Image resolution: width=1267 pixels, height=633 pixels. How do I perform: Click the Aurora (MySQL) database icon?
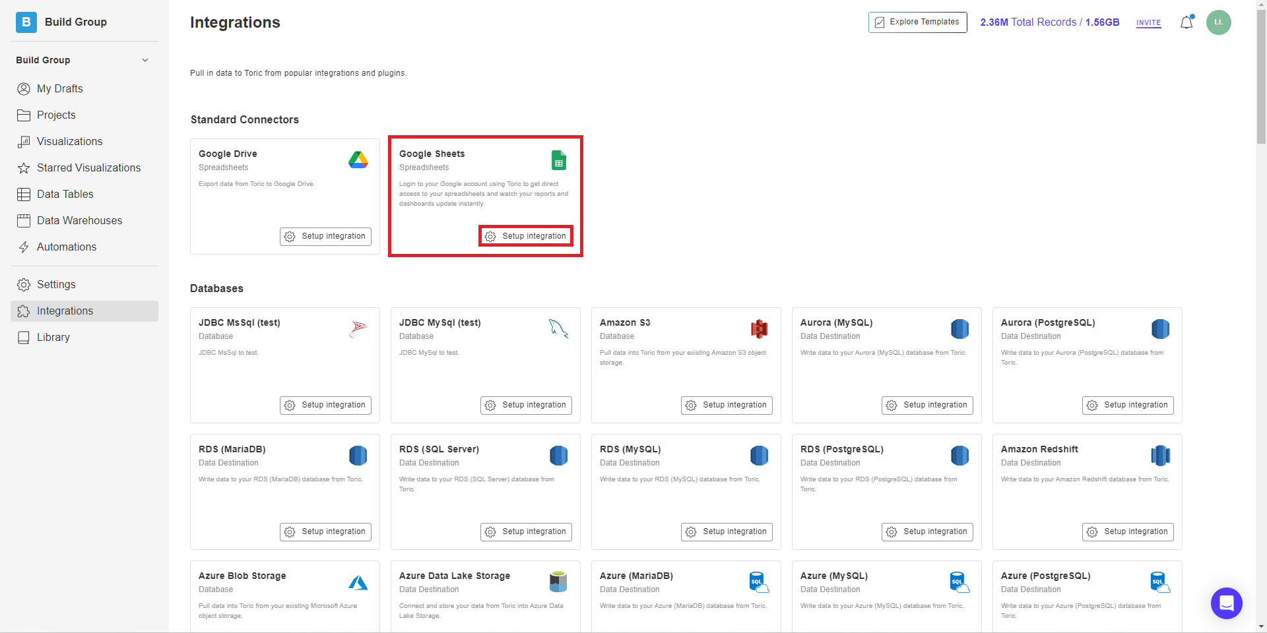960,328
